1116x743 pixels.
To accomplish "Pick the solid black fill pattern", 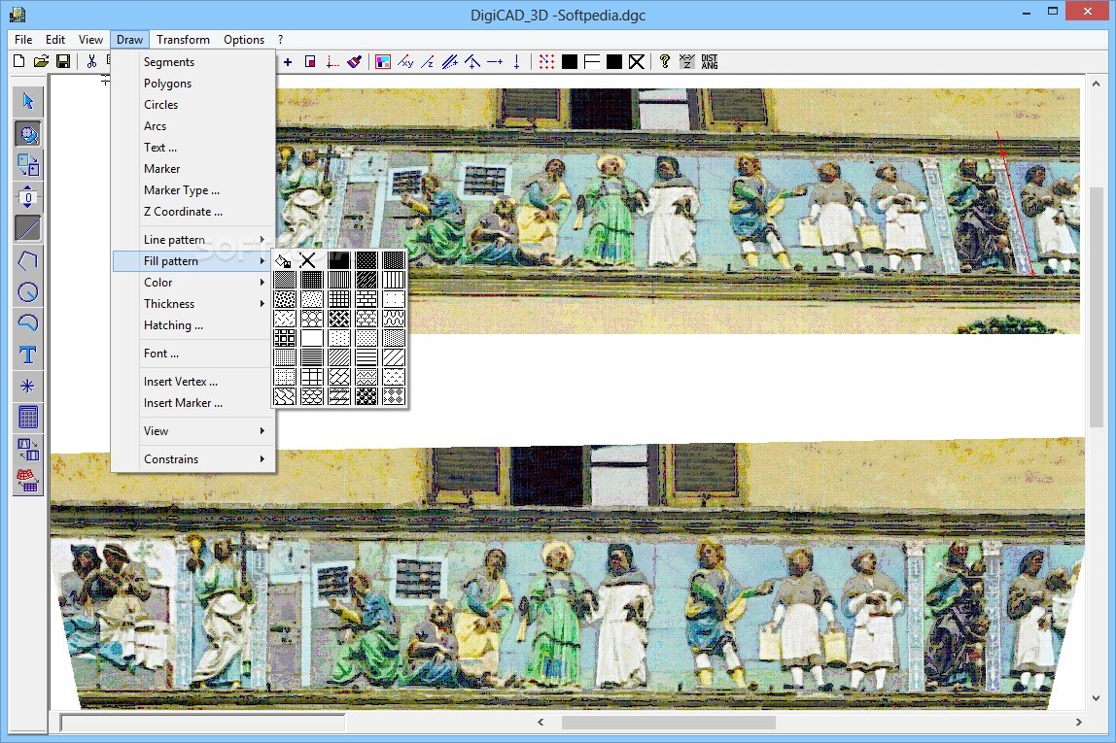I will point(338,260).
